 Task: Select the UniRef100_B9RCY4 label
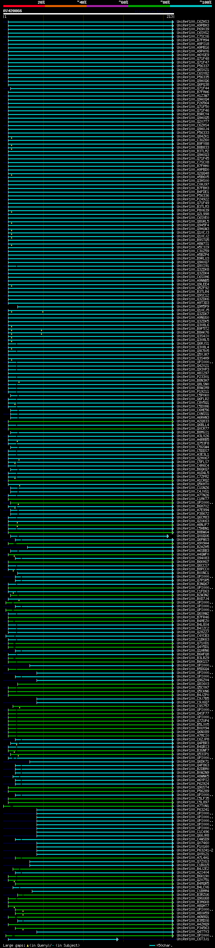pyautogui.click(x=193, y=114)
